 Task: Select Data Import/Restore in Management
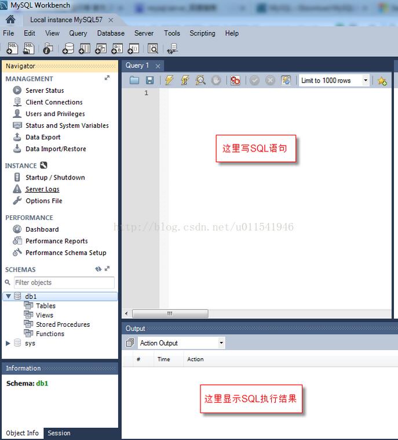(x=56, y=149)
